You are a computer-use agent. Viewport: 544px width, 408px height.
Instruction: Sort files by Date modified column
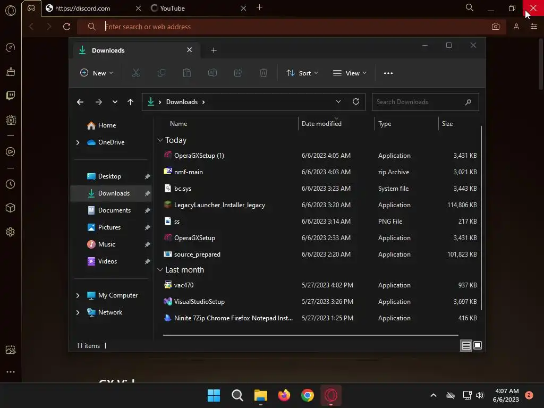coord(321,123)
